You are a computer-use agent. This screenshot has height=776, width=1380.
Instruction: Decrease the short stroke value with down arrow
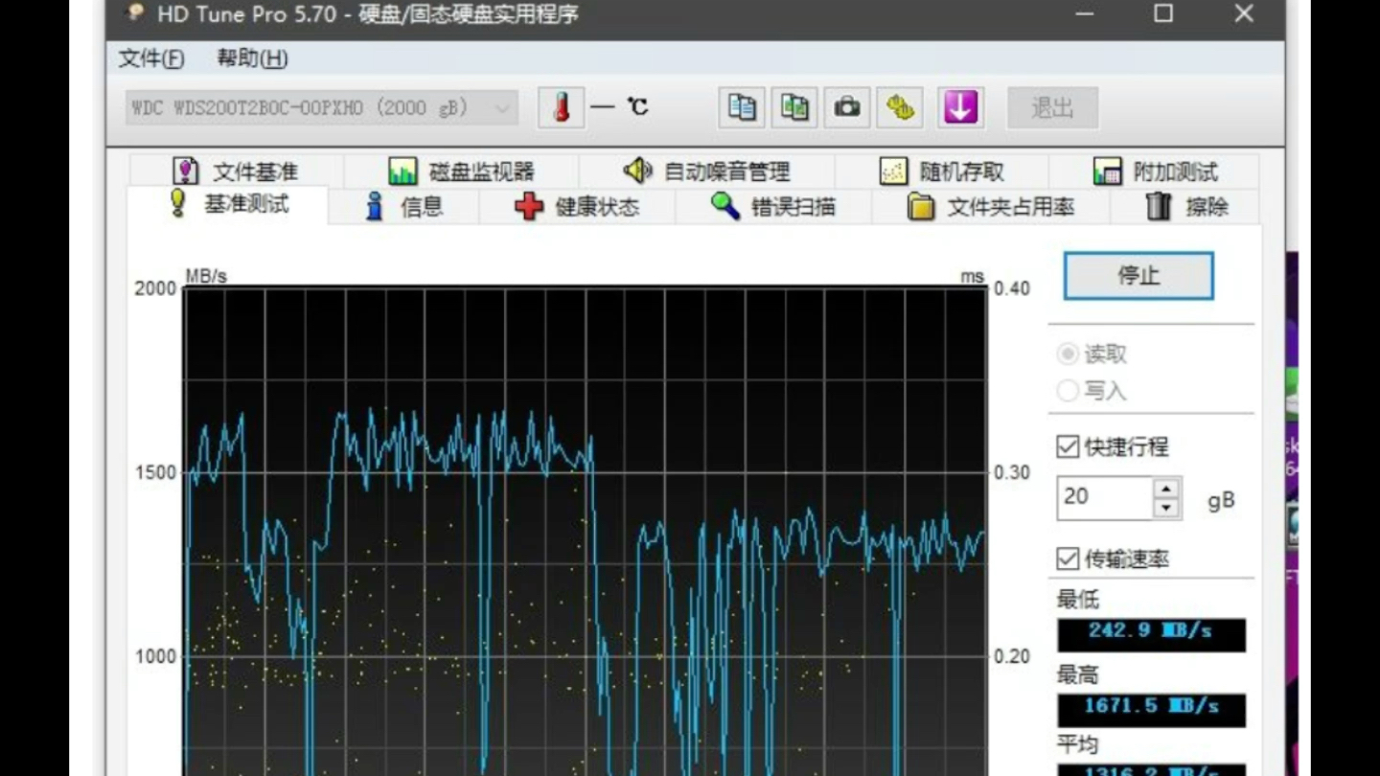[1166, 508]
